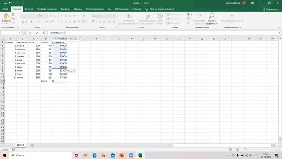Screen dimensions: 282x159
Task: Open the number format combo box
Action: point(104,16)
